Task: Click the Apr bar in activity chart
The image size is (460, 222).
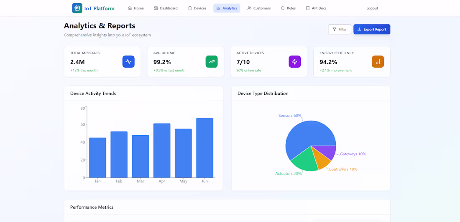Action: coord(162,151)
